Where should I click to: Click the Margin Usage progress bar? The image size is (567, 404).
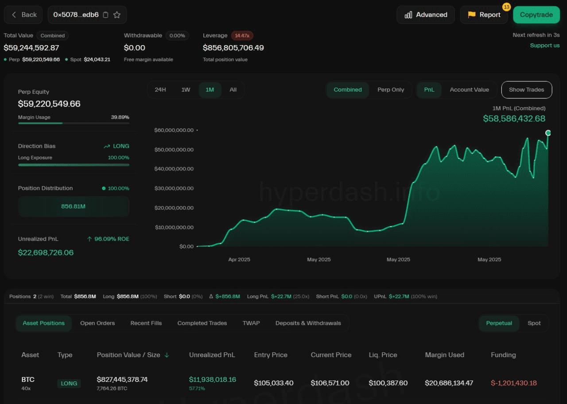[74, 123]
